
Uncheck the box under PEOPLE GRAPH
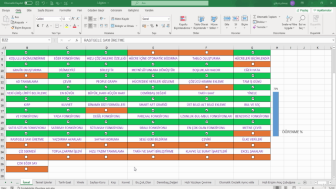tap(106, 87)
